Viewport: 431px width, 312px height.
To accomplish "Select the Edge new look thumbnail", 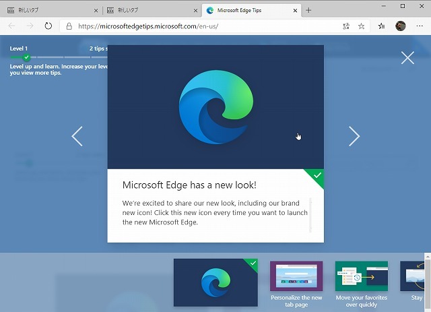I will tap(215, 282).
